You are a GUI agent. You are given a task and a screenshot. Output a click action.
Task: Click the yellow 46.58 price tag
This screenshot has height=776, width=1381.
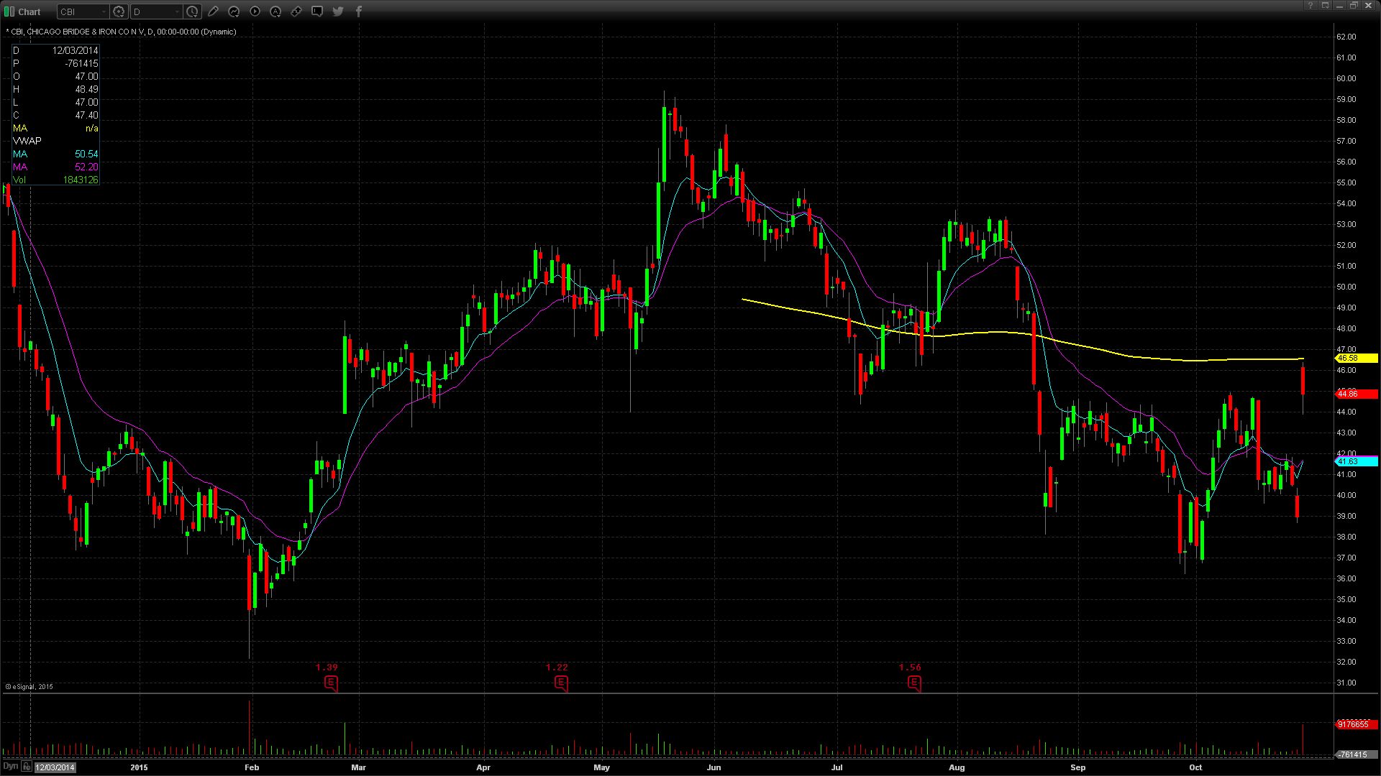pyautogui.click(x=1357, y=358)
